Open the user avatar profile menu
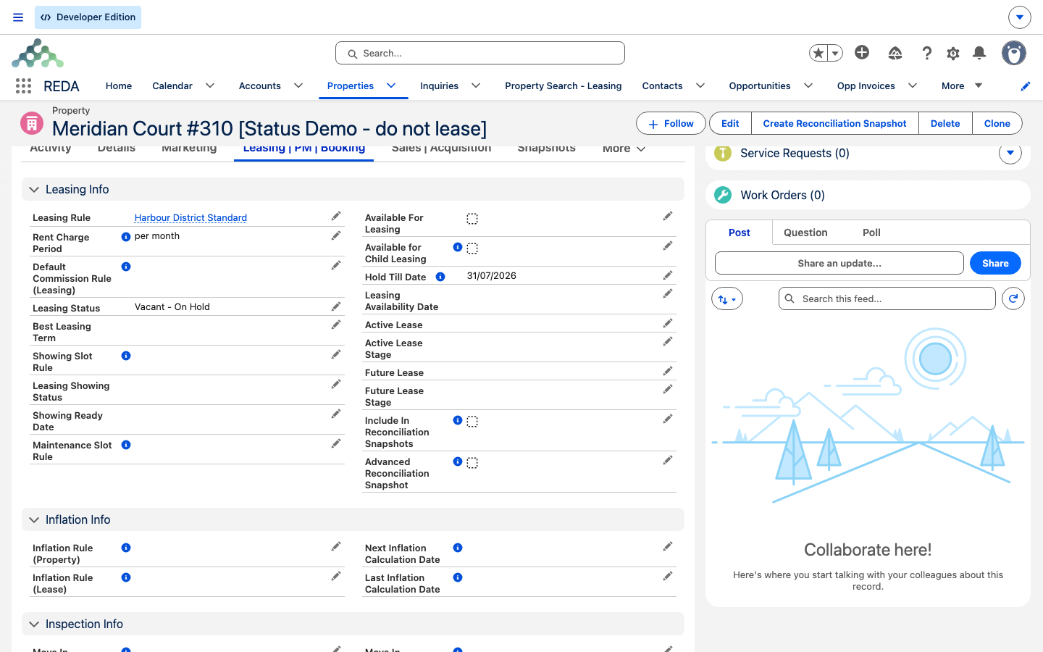1043x652 pixels. point(1014,53)
